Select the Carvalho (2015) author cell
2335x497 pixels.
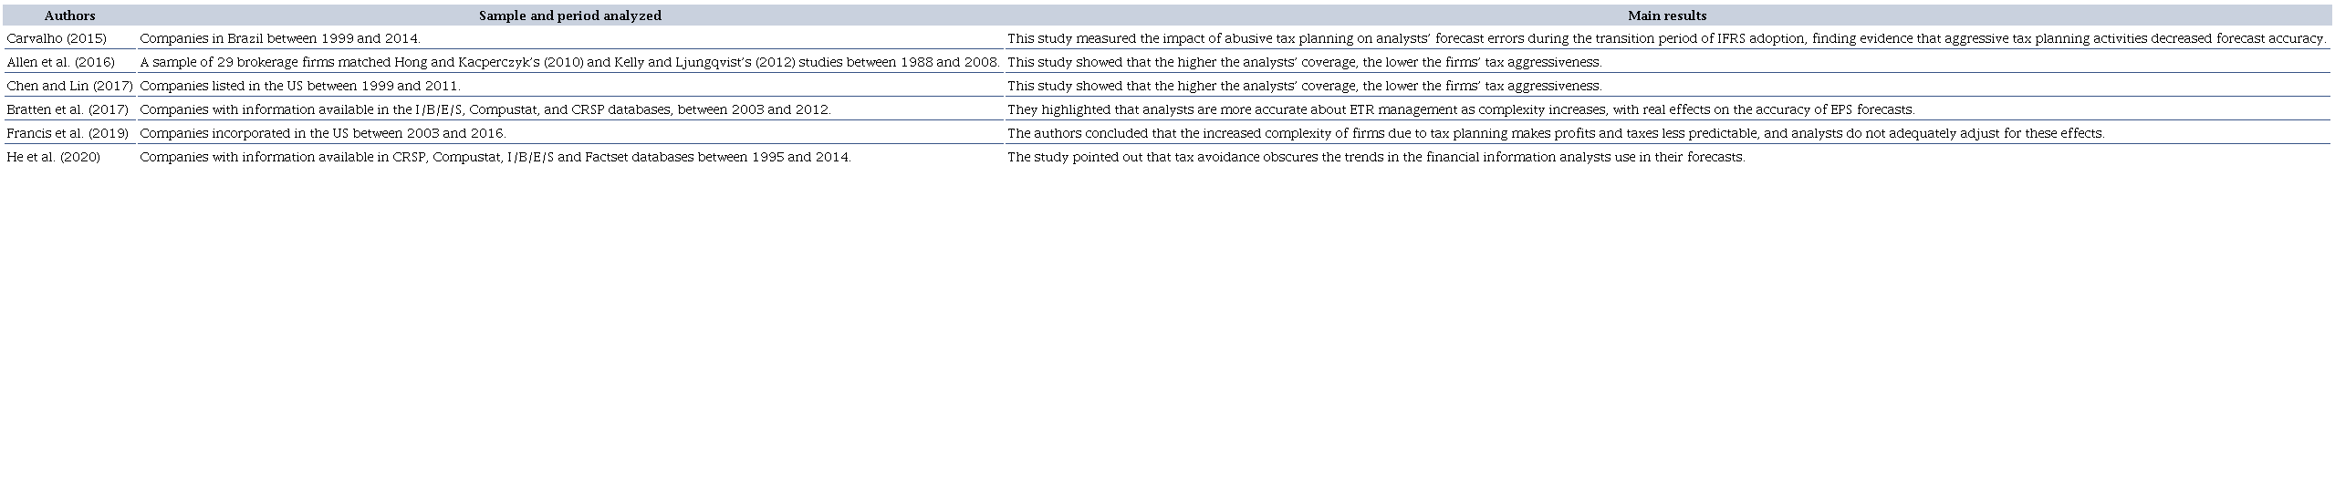tap(57, 38)
